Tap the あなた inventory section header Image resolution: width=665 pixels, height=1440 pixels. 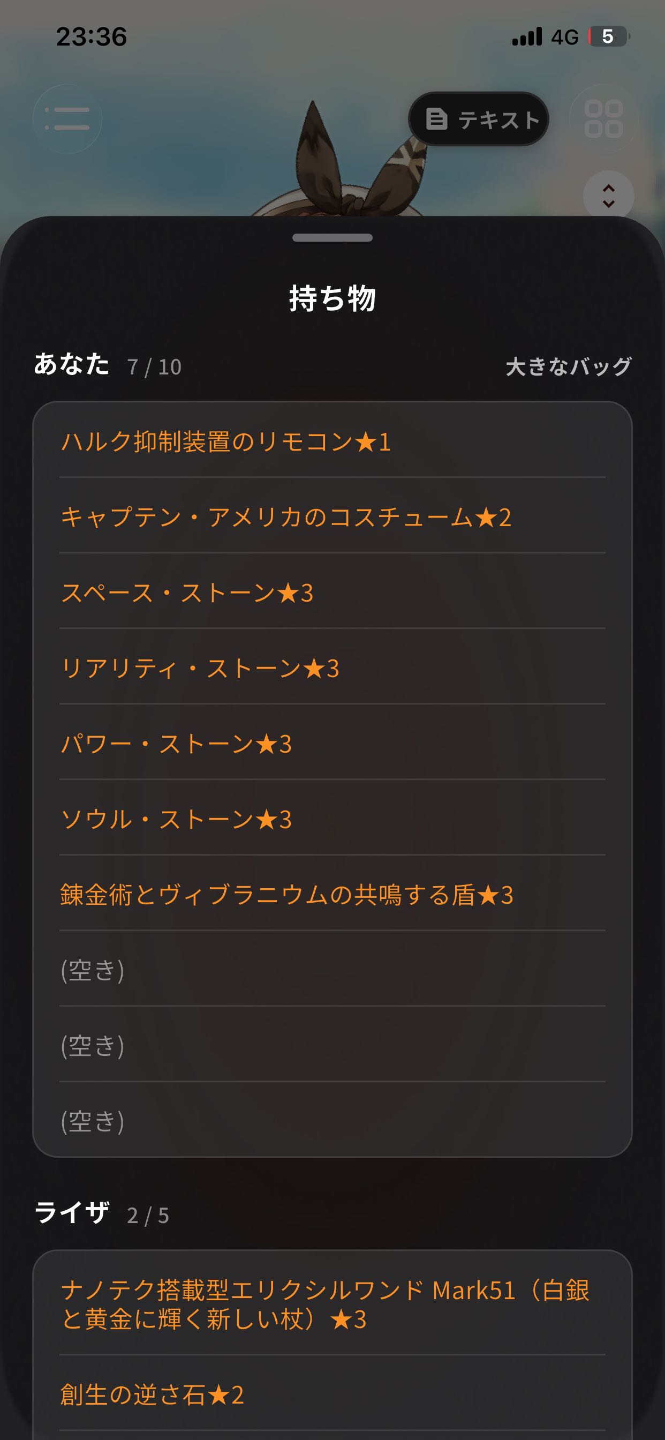pos(72,364)
